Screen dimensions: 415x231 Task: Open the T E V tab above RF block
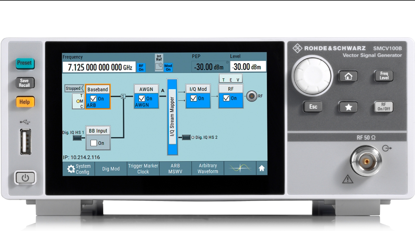231,80
